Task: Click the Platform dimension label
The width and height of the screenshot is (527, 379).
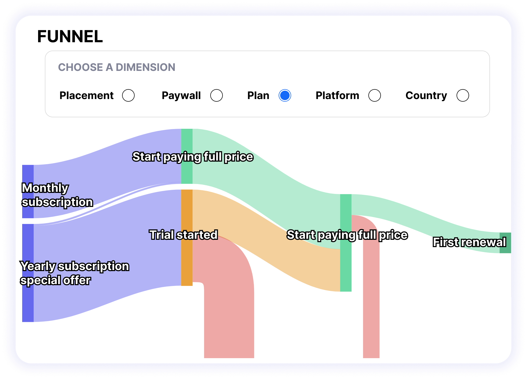Action: pyautogui.click(x=337, y=95)
